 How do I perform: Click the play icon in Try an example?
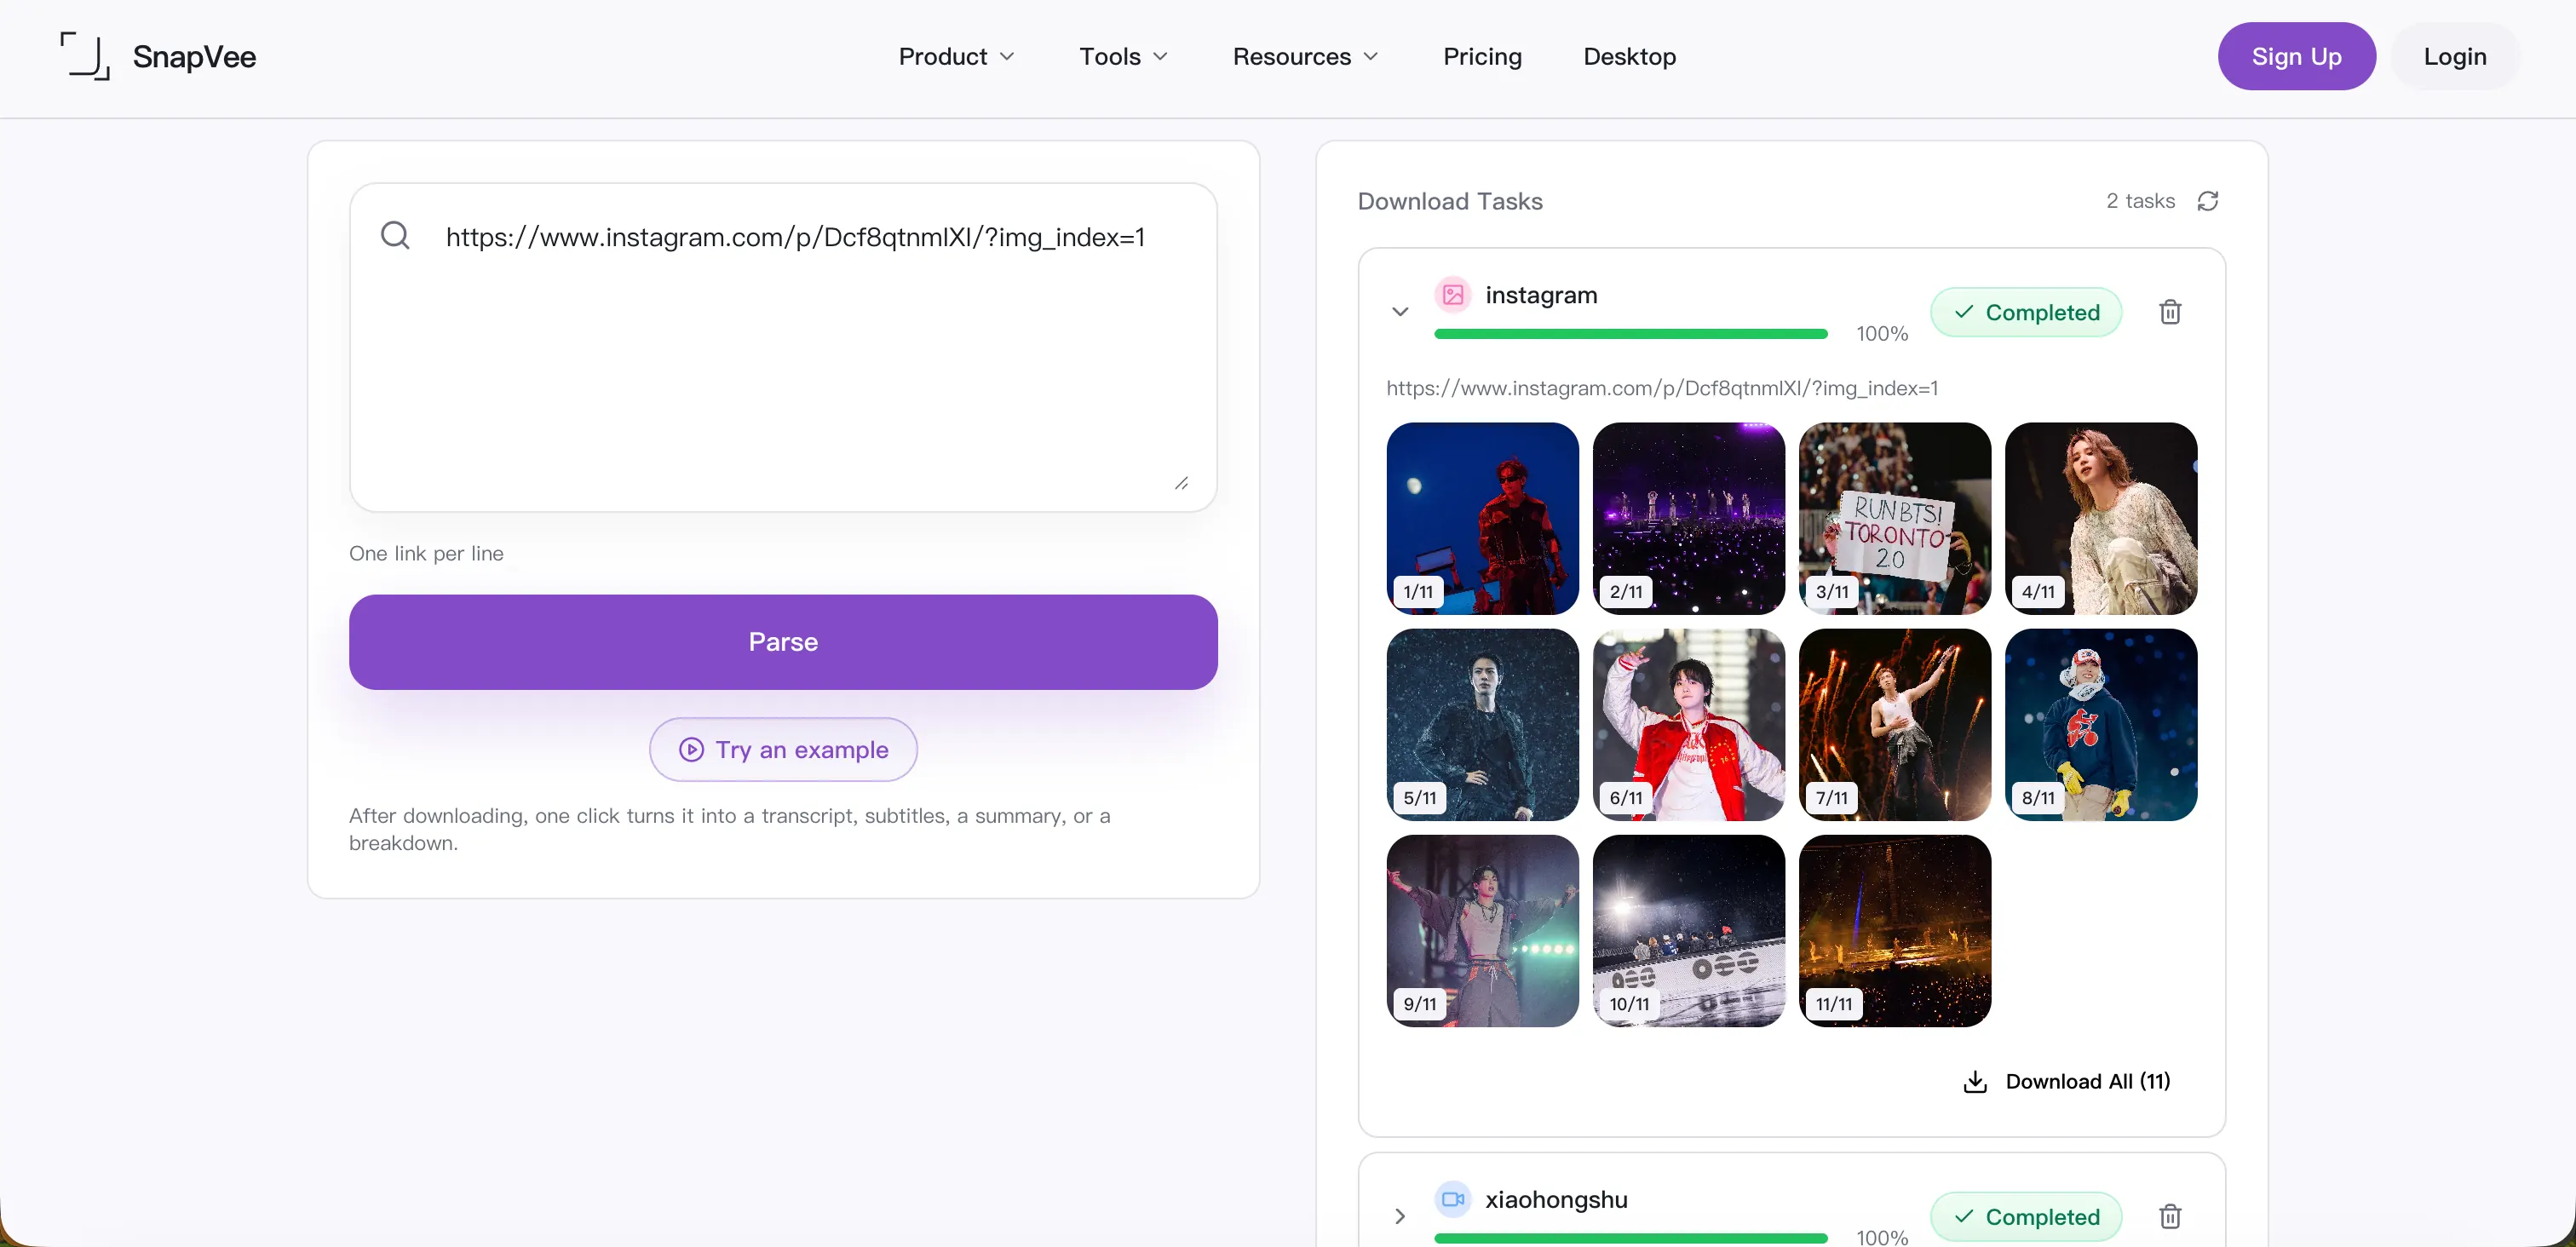(x=691, y=749)
